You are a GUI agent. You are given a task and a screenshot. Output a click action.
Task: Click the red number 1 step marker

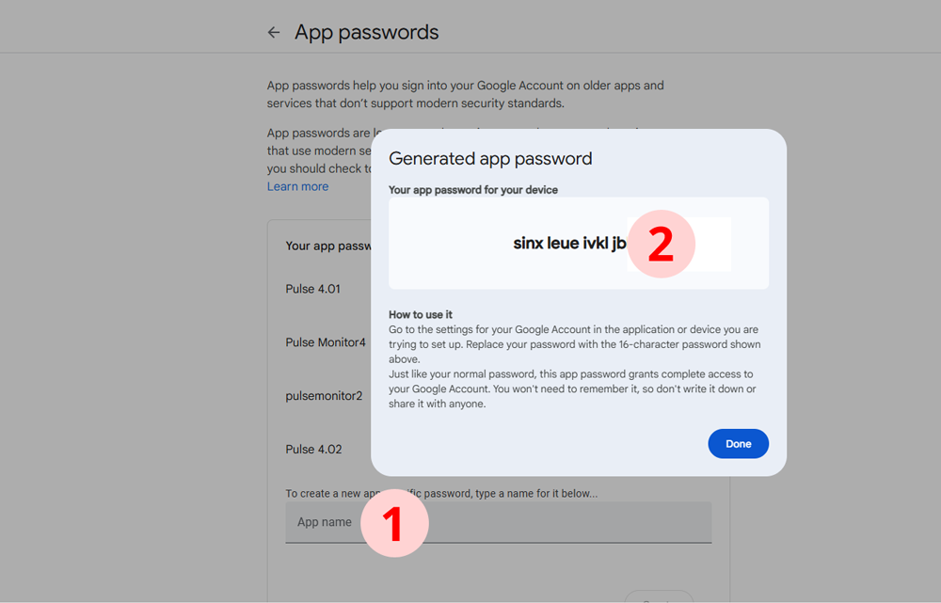[394, 523]
